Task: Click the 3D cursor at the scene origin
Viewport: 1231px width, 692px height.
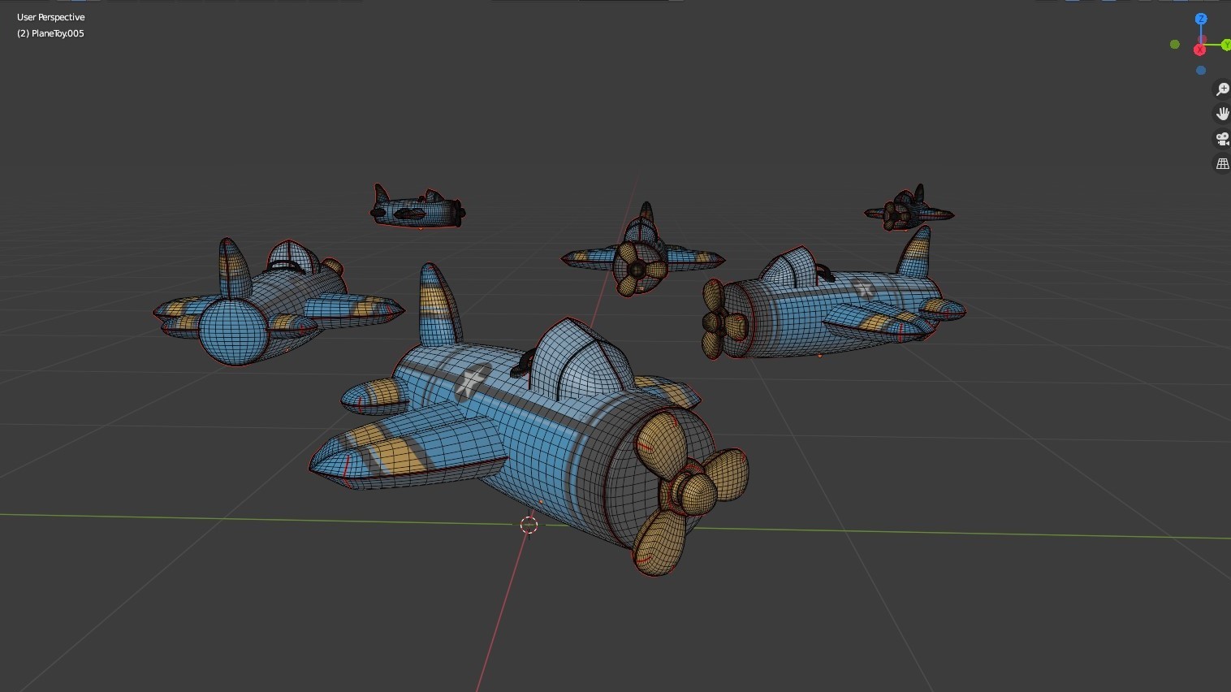Action: [529, 525]
